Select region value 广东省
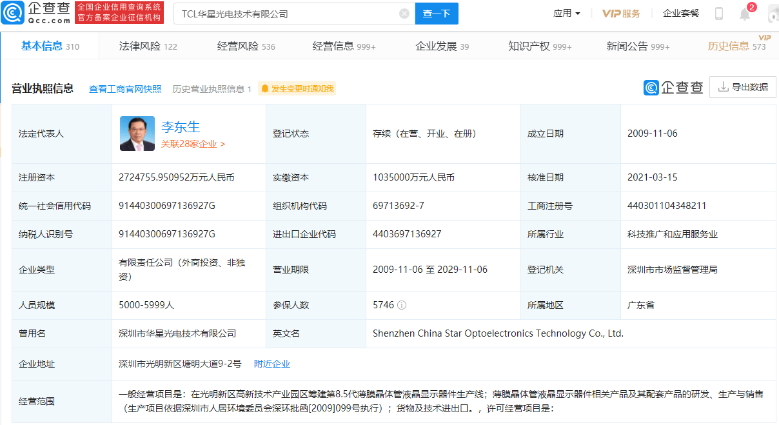779x425 pixels. click(x=641, y=305)
